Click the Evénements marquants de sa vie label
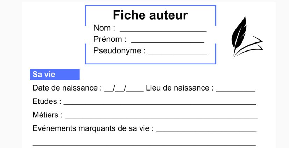The height and width of the screenshot is (148, 289). point(93,128)
